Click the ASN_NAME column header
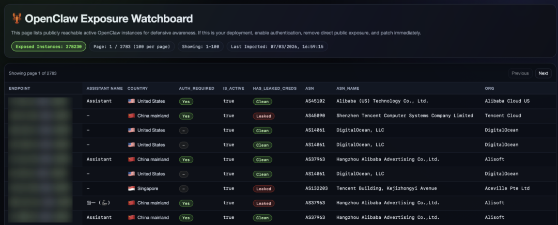 coord(348,89)
